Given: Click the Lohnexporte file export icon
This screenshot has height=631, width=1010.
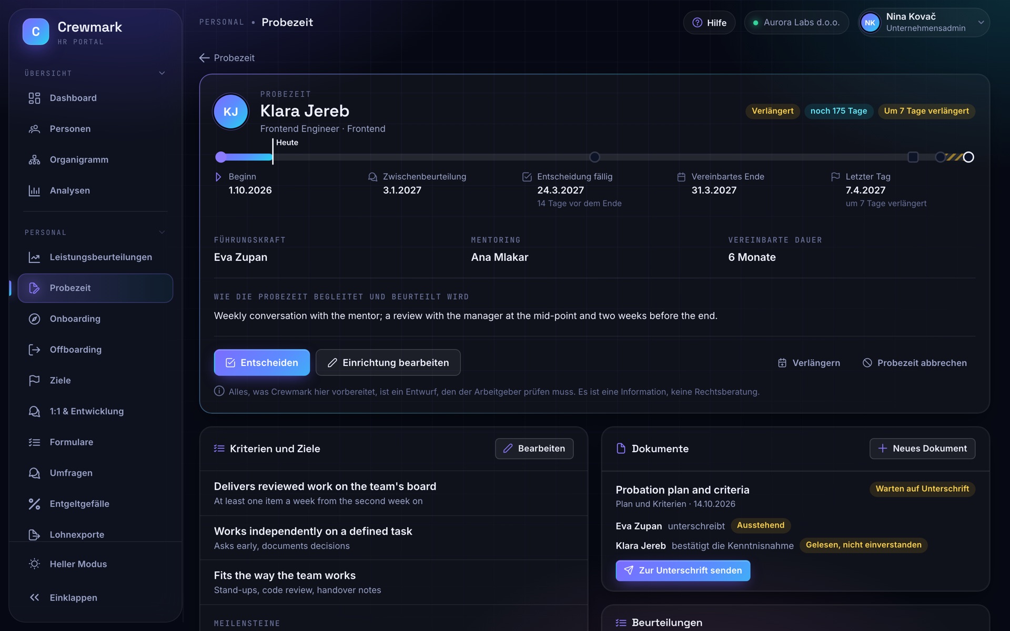Looking at the screenshot, I should pos(34,535).
